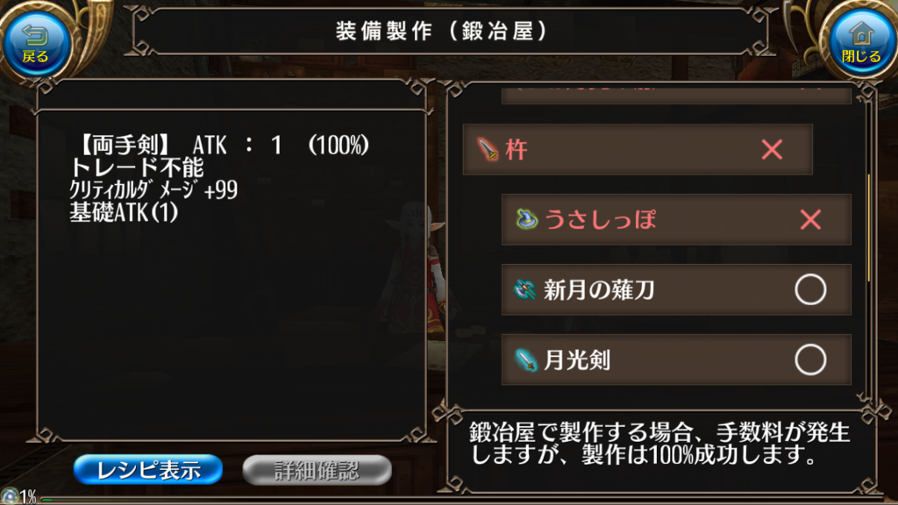Select the circle marker for 月光剣

click(x=810, y=359)
